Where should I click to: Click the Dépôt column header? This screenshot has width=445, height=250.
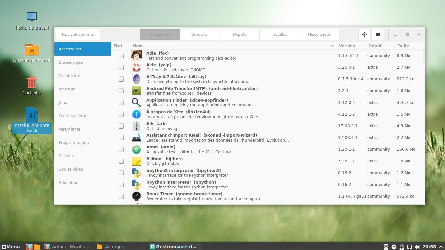click(380, 46)
